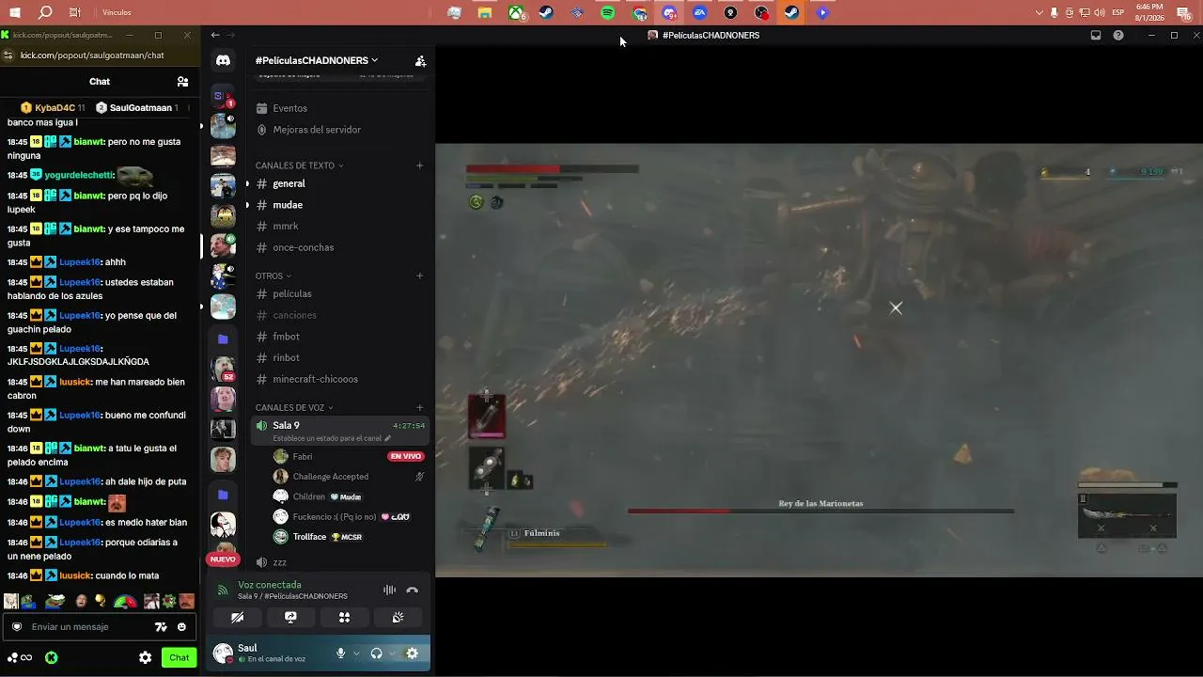The width and height of the screenshot is (1203, 677).
Task: Mute microphone in Discord user panel
Action: coord(340,653)
